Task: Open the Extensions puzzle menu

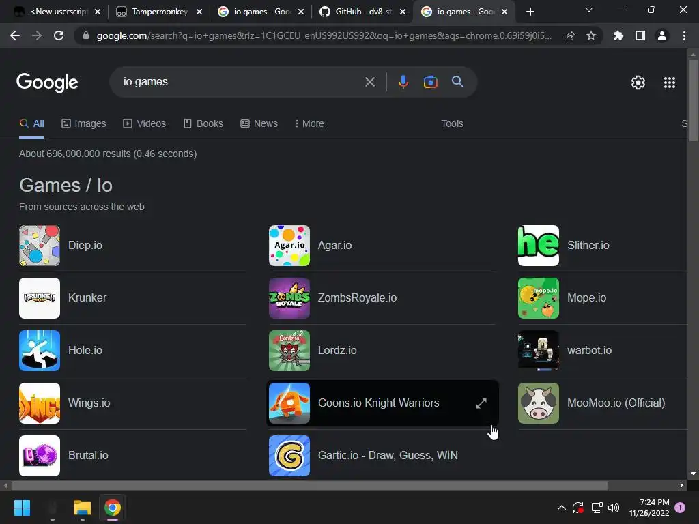Action: pyautogui.click(x=618, y=35)
